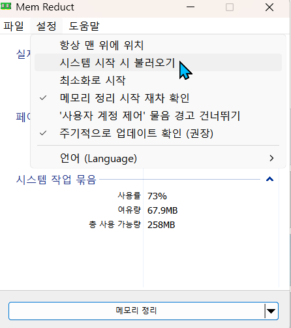Uncheck 메모리 정리 시작 재차 확인
This screenshot has width=291, height=328.
coord(158,98)
